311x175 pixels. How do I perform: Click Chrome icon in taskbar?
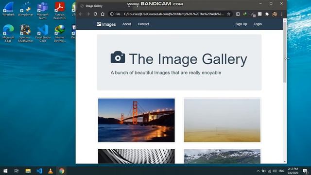pos(62,171)
